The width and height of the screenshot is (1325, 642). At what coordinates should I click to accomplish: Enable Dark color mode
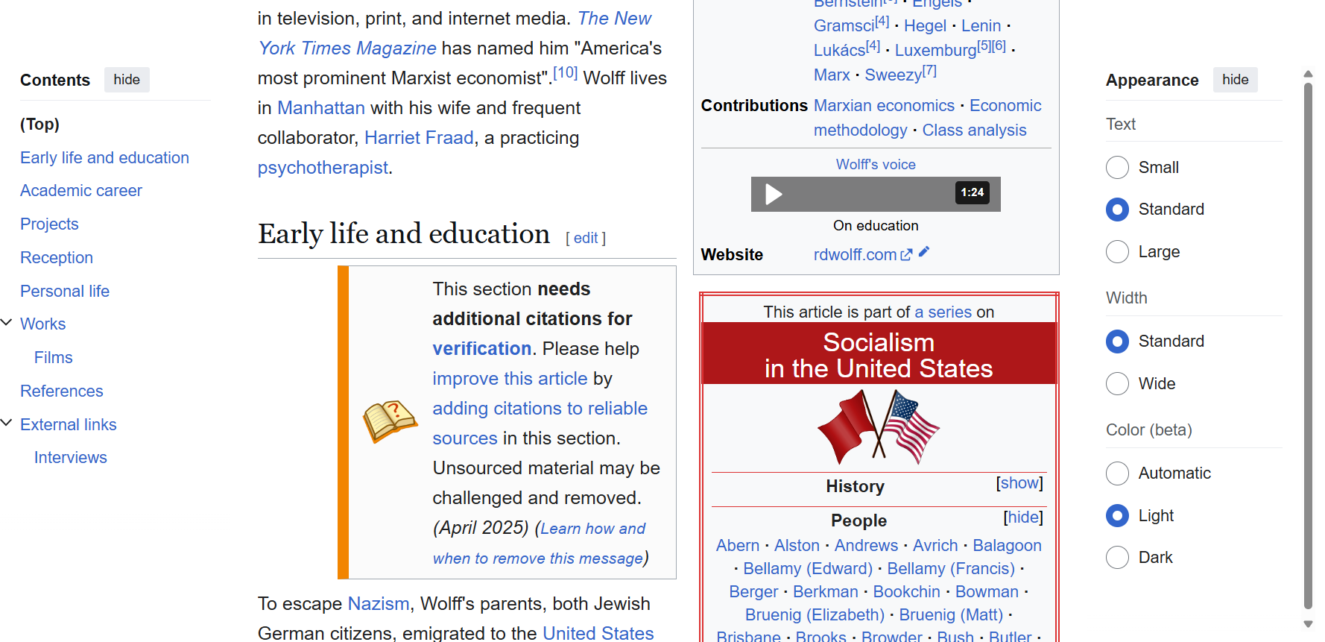pyautogui.click(x=1117, y=558)
